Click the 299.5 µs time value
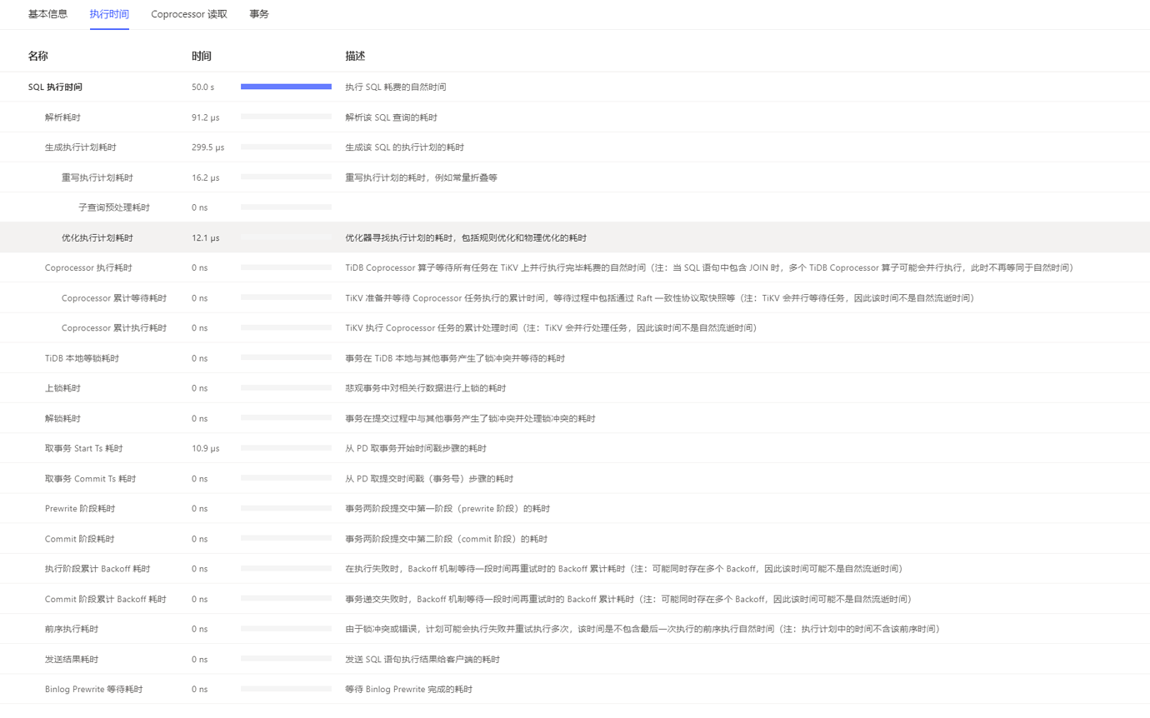Image resolution: width=1150 pixels, height=718 pixels. pos(208,147)
